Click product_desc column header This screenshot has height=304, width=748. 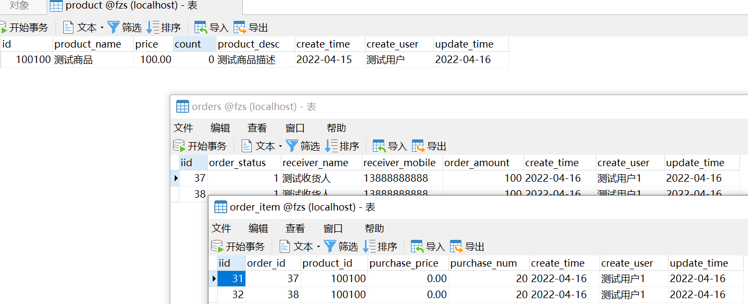pyautogui.click(x=256, y=44)
